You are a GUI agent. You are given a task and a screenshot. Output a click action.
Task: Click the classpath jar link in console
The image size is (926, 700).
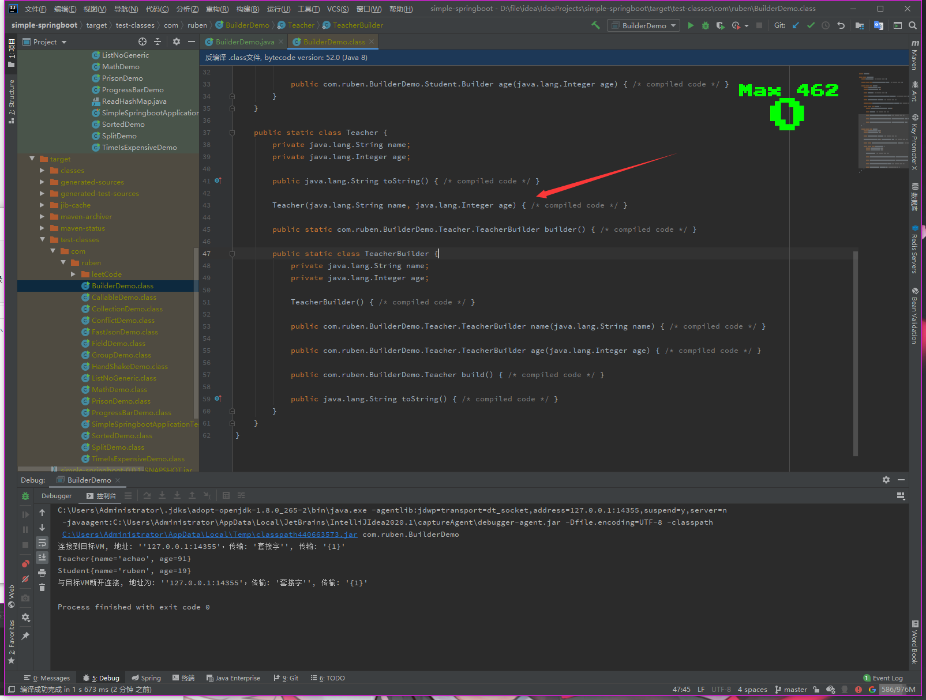click(x=209, y=535)
